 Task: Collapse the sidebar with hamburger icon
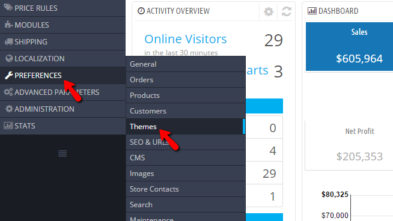62,153
